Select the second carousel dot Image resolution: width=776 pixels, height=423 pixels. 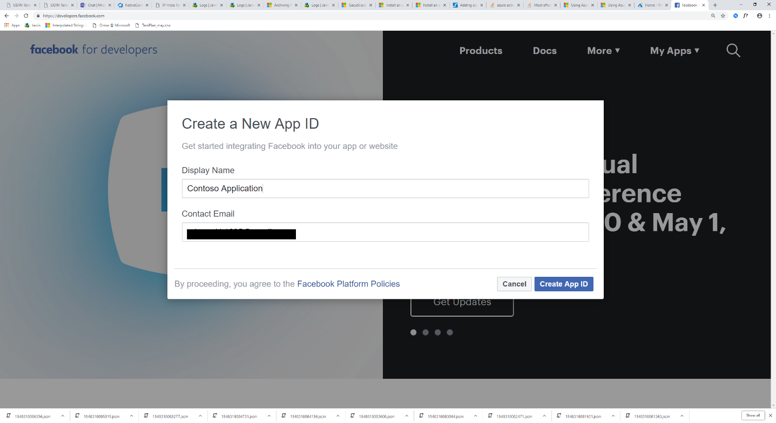coord(426,332)
